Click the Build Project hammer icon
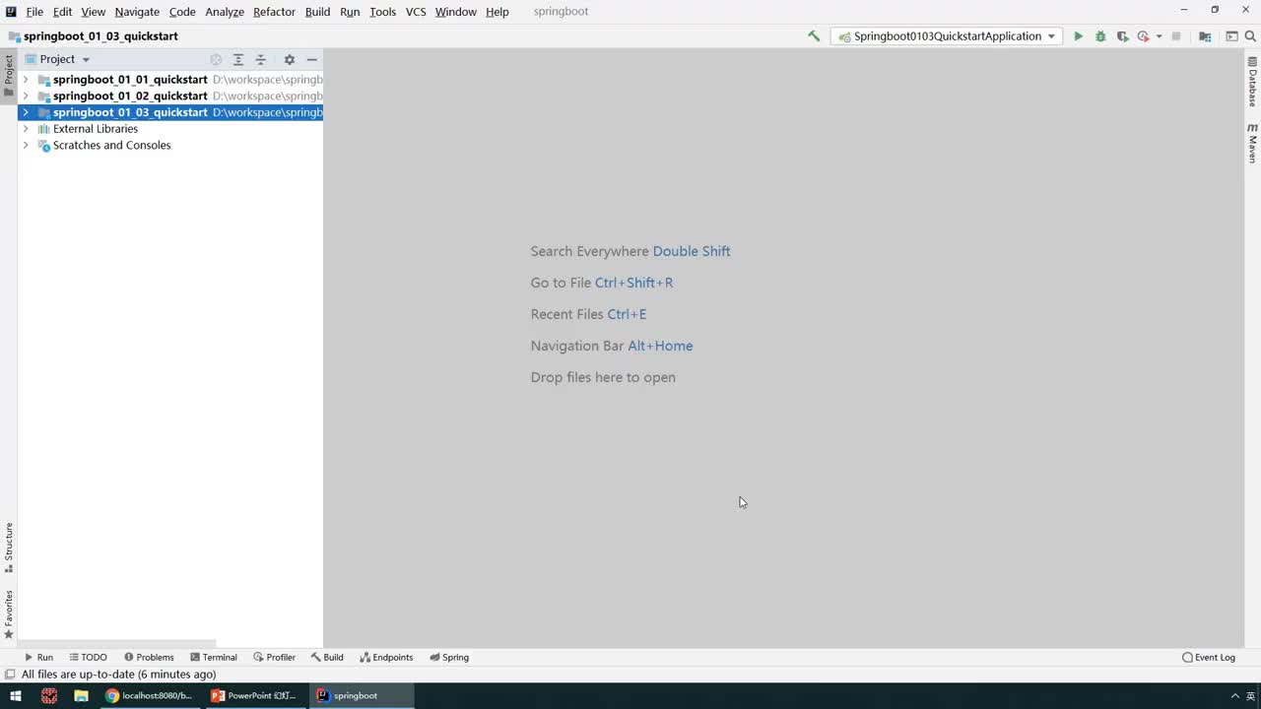 (x=814, y=36)
